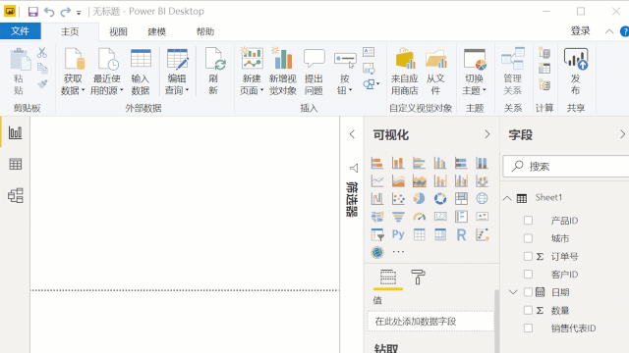Switch to the Report view
Image resolution: width=629 pixels, height=353 pixels.
click(x=16, y=132)
